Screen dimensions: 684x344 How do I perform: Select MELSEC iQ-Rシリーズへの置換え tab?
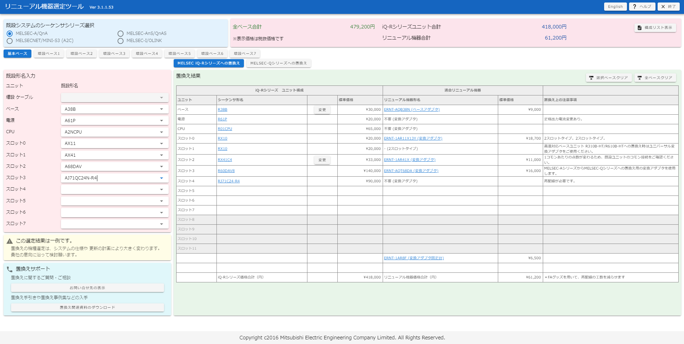pos(209,63)
